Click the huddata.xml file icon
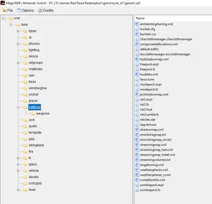Viewport: 212px width, 204px height. click(x=137, y=74)
